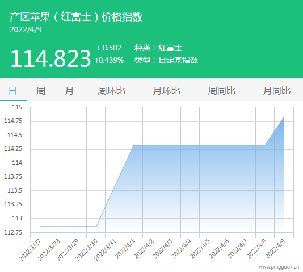
Task: Switch to the 月环比 tab
Action: (x=167, y=91)
